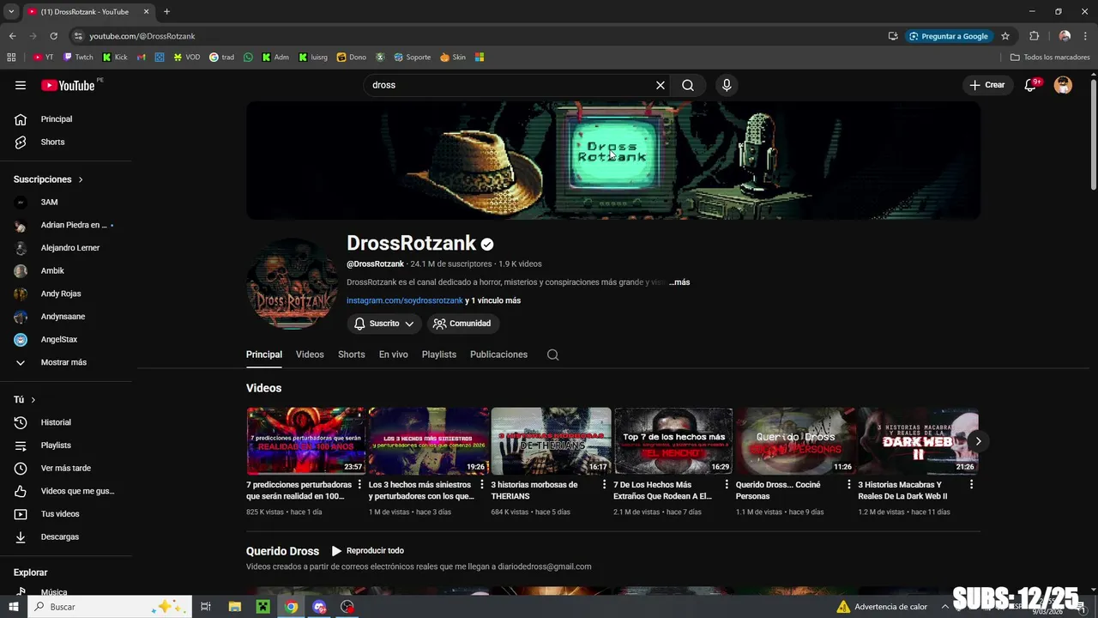This screenshot has width=1098, height=618.
Task: Open the YouTube hamburger guide menu
Action: (x=21, y=85)
